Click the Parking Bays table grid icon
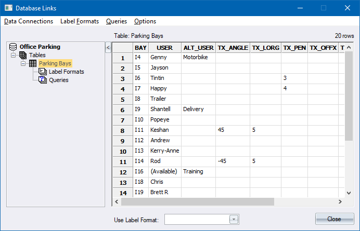Screen dimensions: 360x231 pyautogui.click(x=32, y=63)
